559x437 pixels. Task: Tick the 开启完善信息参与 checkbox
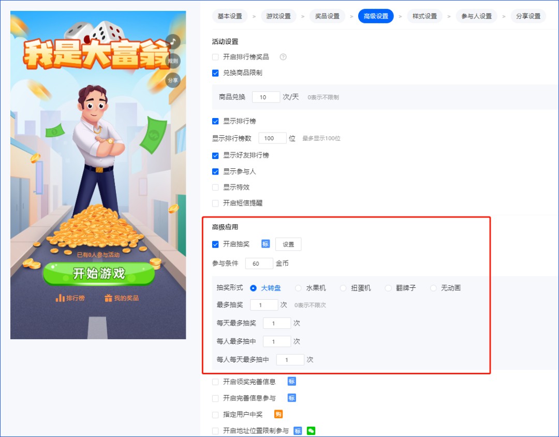pos(215,398)
